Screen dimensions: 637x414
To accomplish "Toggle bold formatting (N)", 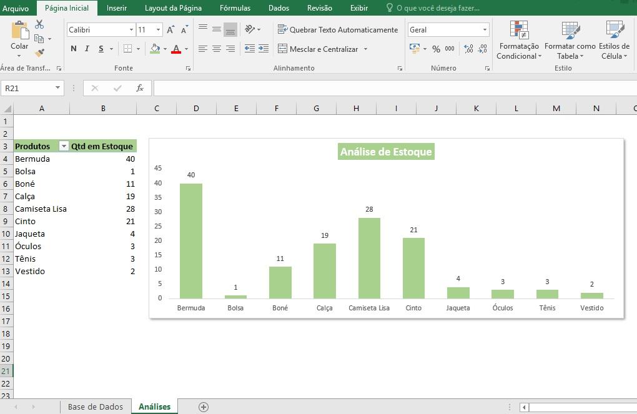I will coord(74,49).
